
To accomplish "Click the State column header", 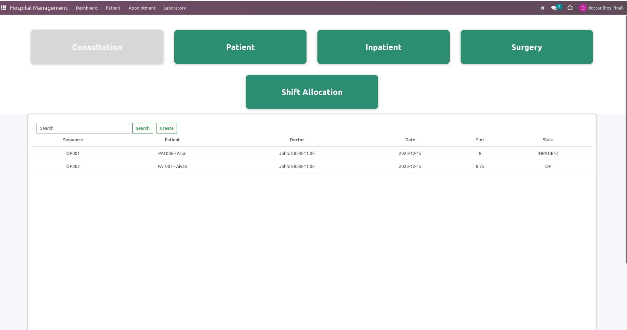I will pos(548,140).
